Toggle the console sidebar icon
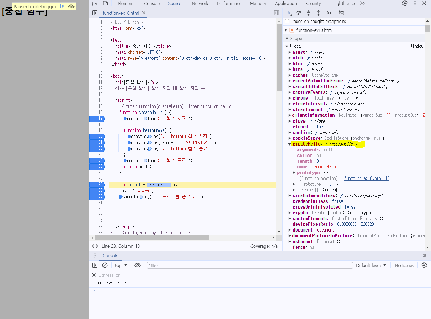Viewport: 431px width, 319px height. tap(95, 265)
